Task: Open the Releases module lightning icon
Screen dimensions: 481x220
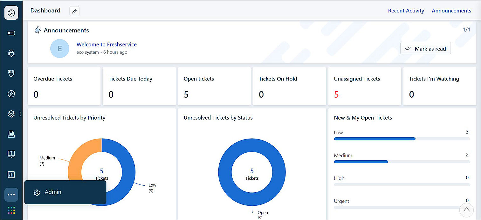Action: [11, 93]
